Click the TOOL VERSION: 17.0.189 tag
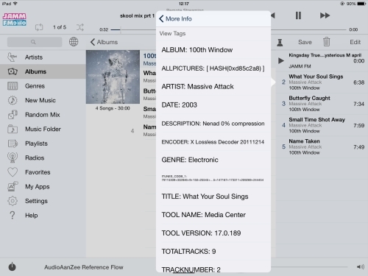This screenshot has height=276, width=368. [213, 233]
